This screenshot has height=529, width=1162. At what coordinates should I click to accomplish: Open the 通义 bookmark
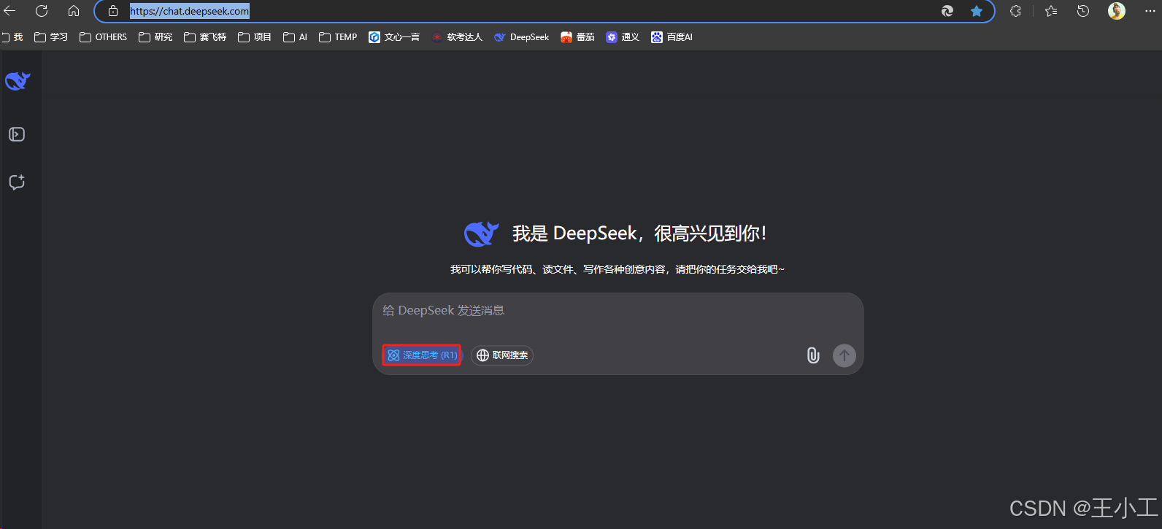click(x=623, y=37)
